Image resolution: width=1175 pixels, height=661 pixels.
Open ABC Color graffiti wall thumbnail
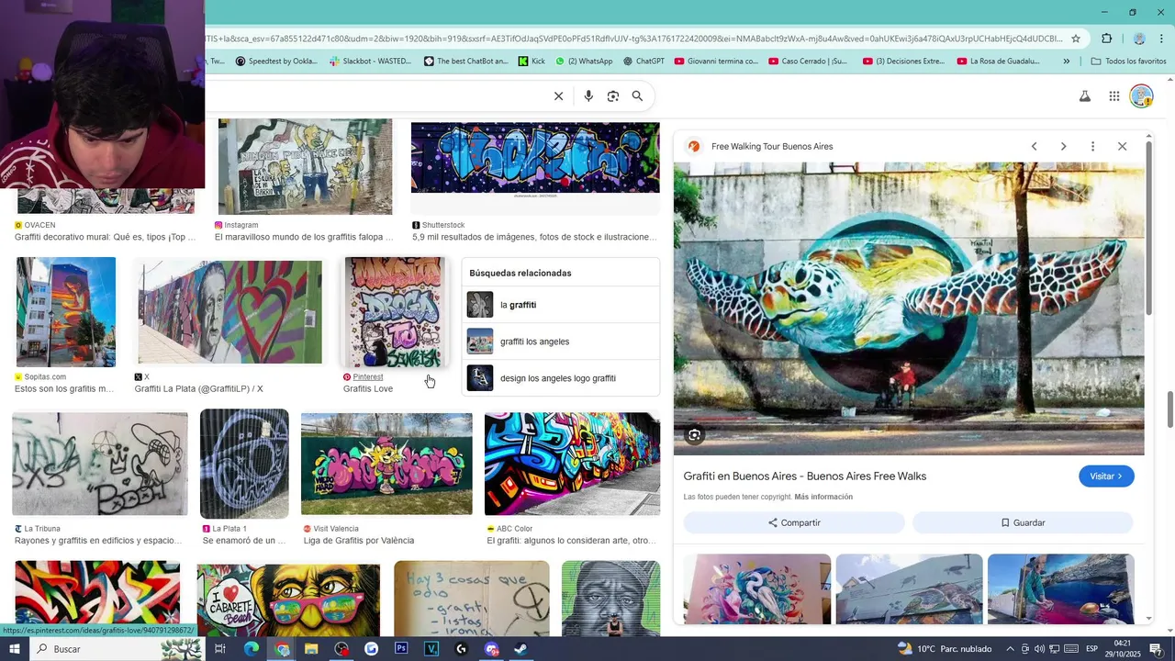click(x=572, y=464)
